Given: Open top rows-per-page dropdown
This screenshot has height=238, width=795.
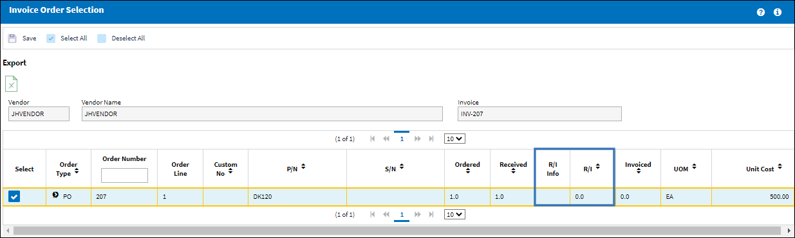Looking at the screenshot, I should [x=455, y=139].
